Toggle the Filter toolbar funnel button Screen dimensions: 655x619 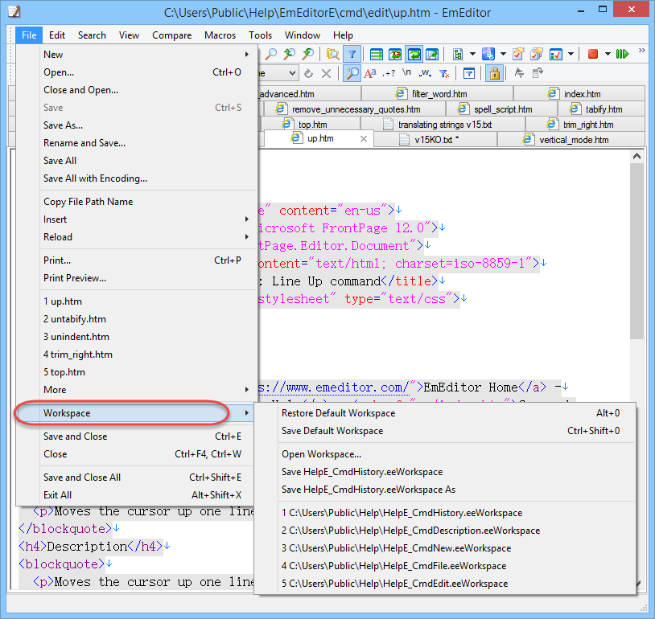tap(352, 54)
